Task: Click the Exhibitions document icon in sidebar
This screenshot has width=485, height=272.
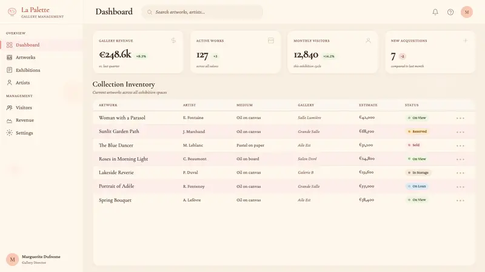Action: [x=10, y=70]
